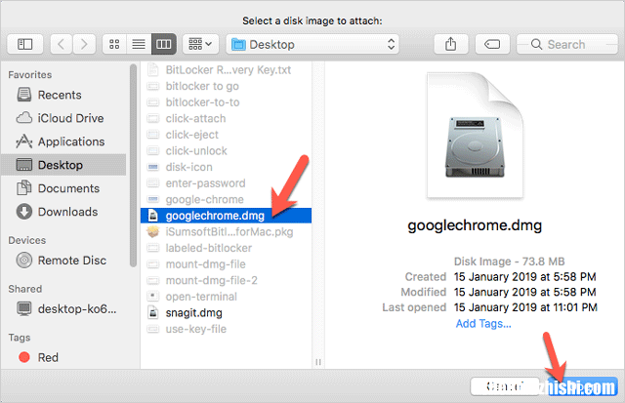
Task: Click the 'open-terminal' file
Action: click(x=226, y=297)
